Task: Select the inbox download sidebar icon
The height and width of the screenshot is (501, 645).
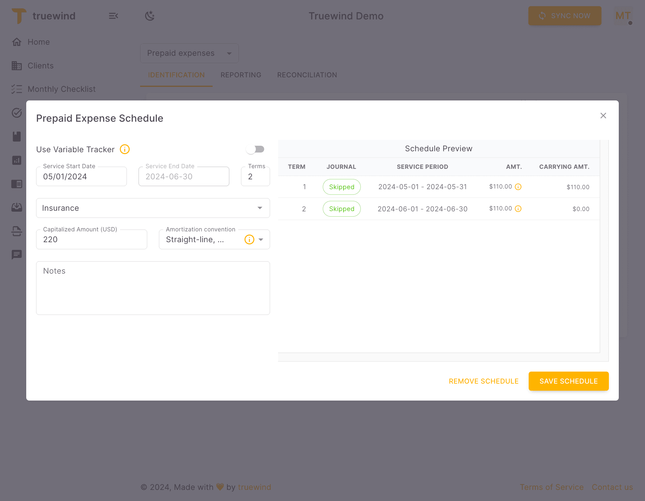Action: click(17, 207)
